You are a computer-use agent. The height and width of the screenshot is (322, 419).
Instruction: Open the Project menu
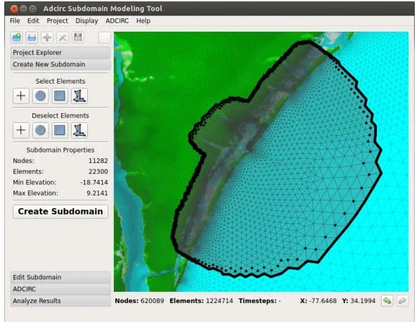tap(57, 21)
